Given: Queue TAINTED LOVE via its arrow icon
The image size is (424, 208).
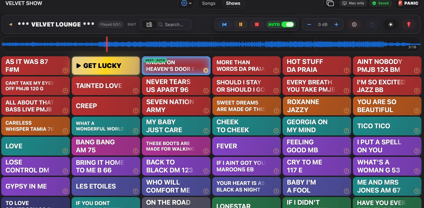Looking at the screenshot, I should pyautogui.click(x=135, y=91).
